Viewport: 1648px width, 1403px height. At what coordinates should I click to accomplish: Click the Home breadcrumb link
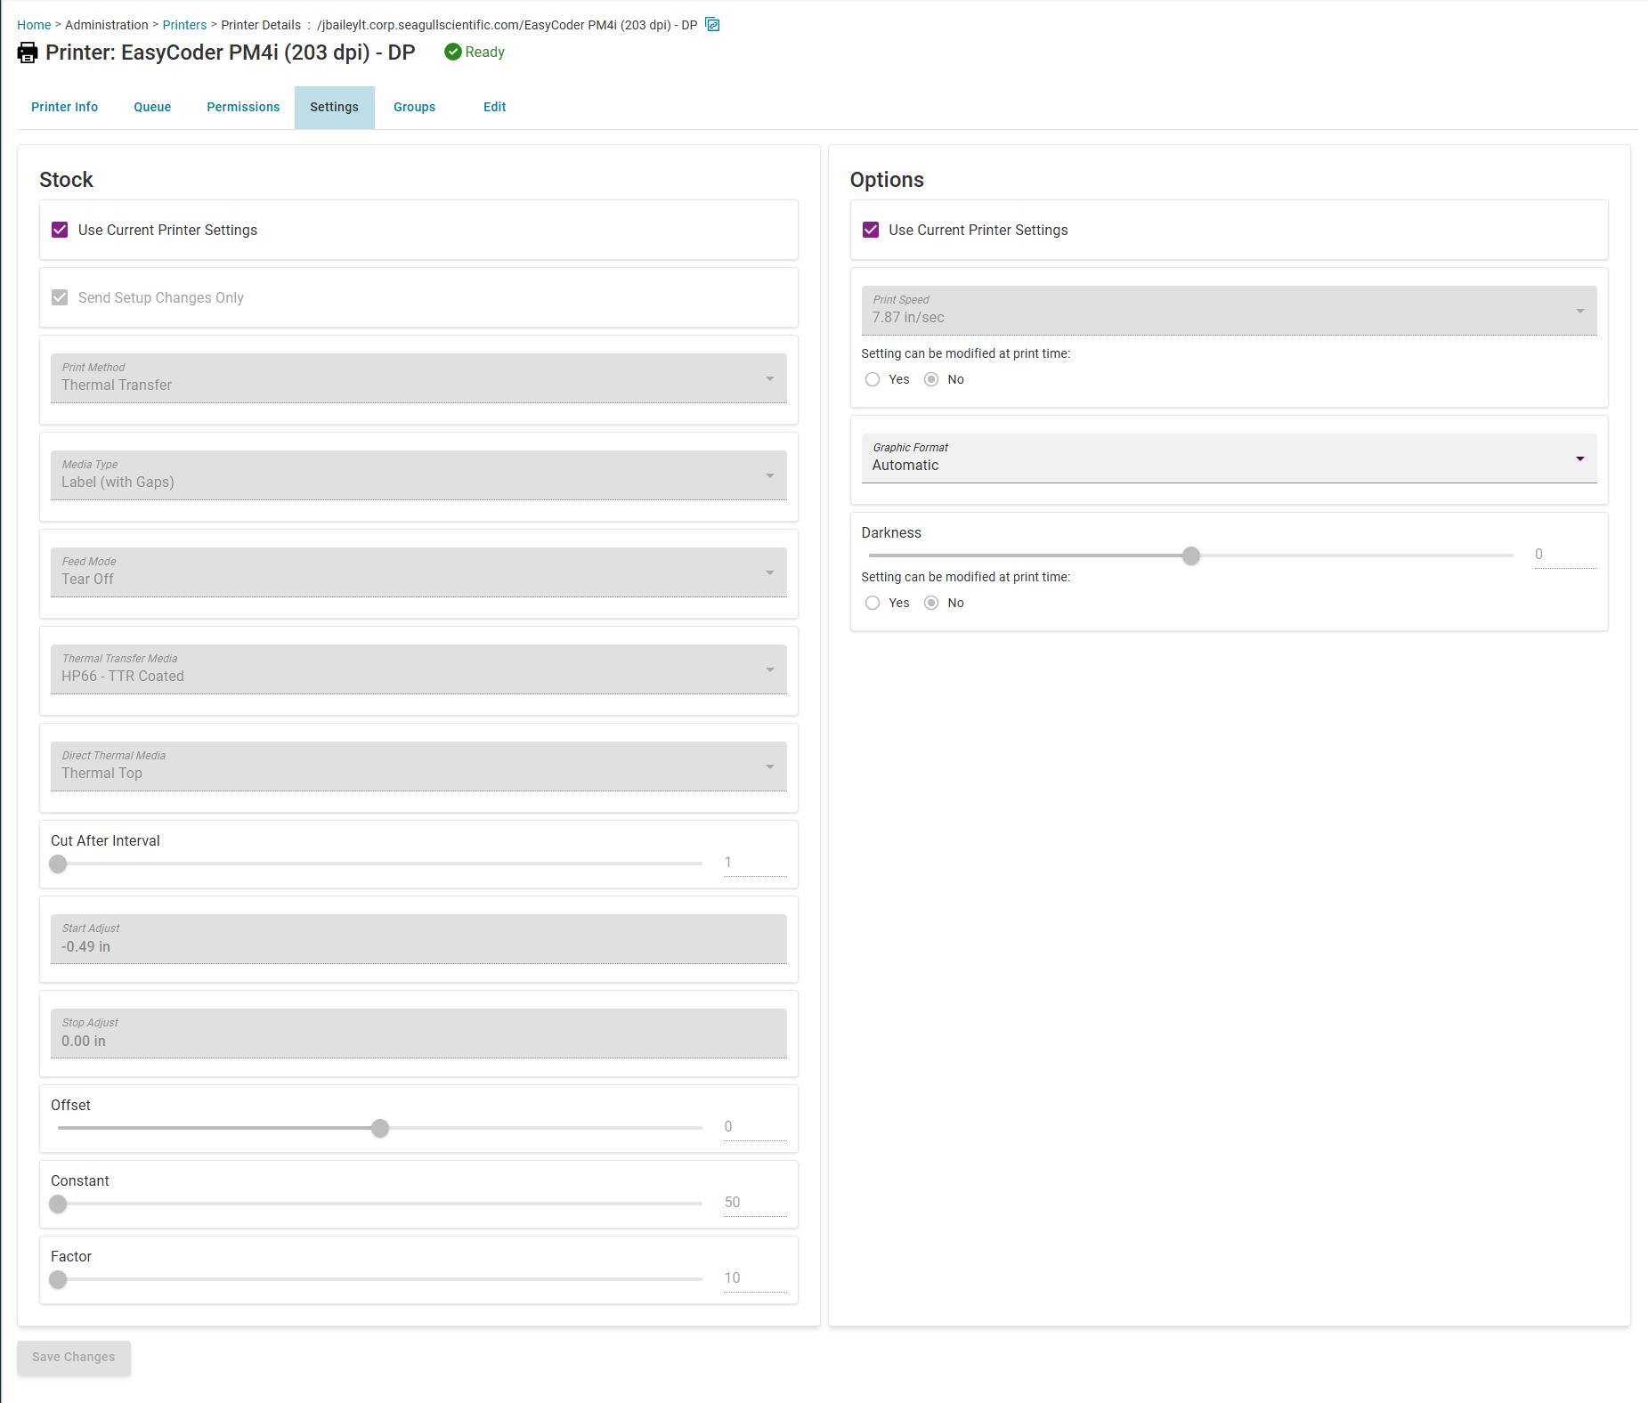coord(34,25)
